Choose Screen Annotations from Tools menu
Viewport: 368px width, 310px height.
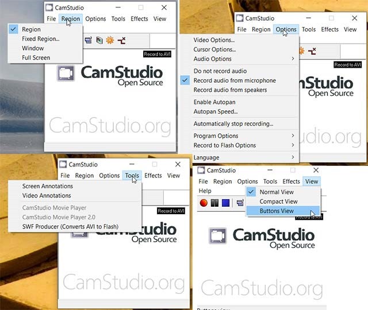pos(75,186)
